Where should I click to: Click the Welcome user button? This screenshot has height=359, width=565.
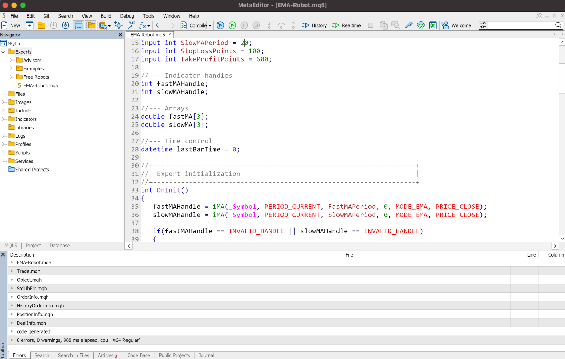[456, 25]
